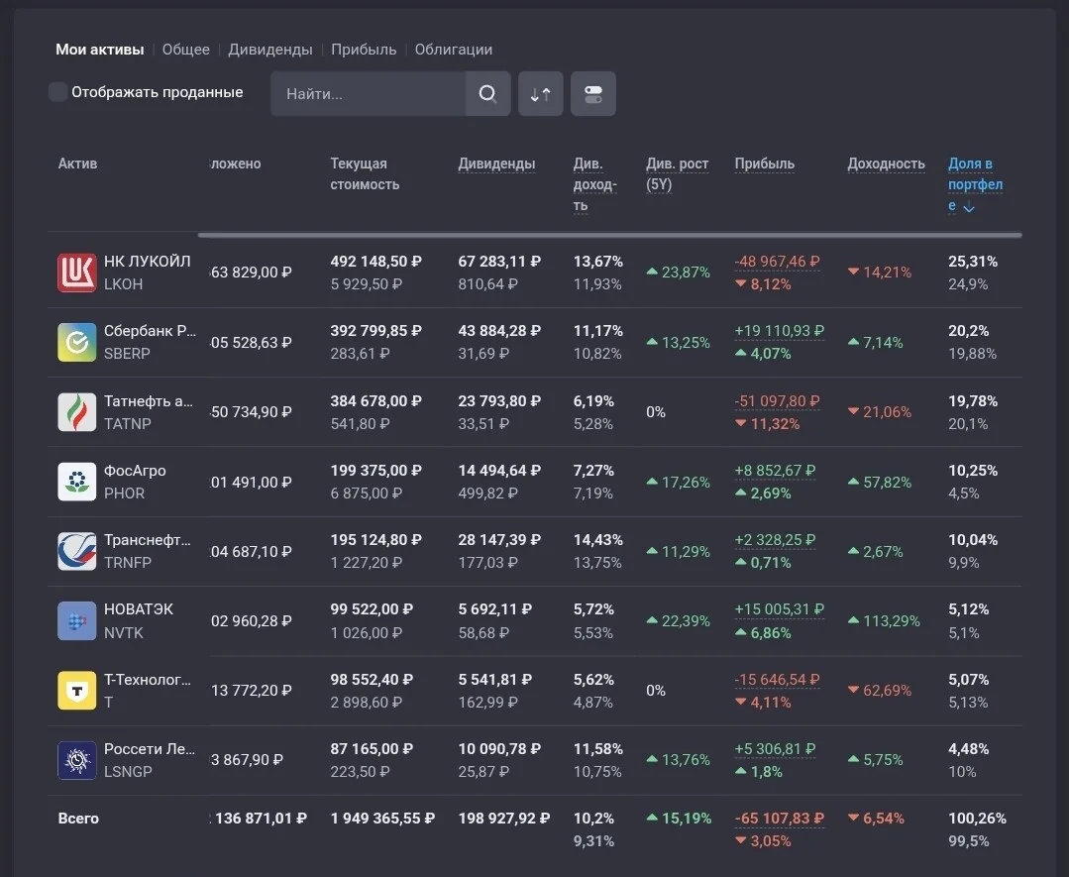Viewport: 1069px width, 877px height.
Task: Open the 'Дивиденды' tab
Action: pos(270,50)
